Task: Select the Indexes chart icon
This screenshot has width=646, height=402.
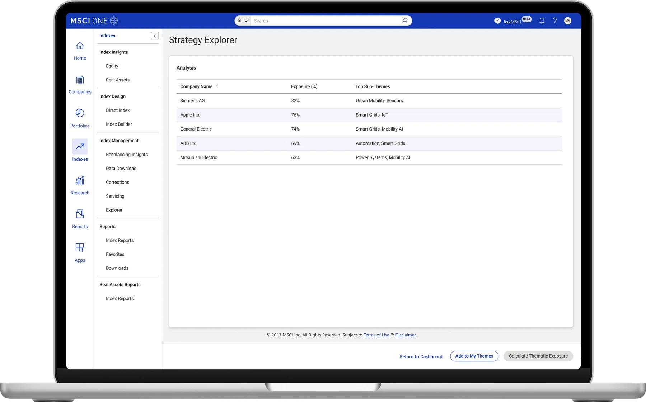Action: pos(80,146)
